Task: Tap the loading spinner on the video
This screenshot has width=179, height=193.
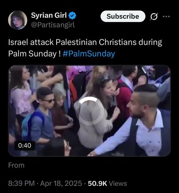Action: 89,111
